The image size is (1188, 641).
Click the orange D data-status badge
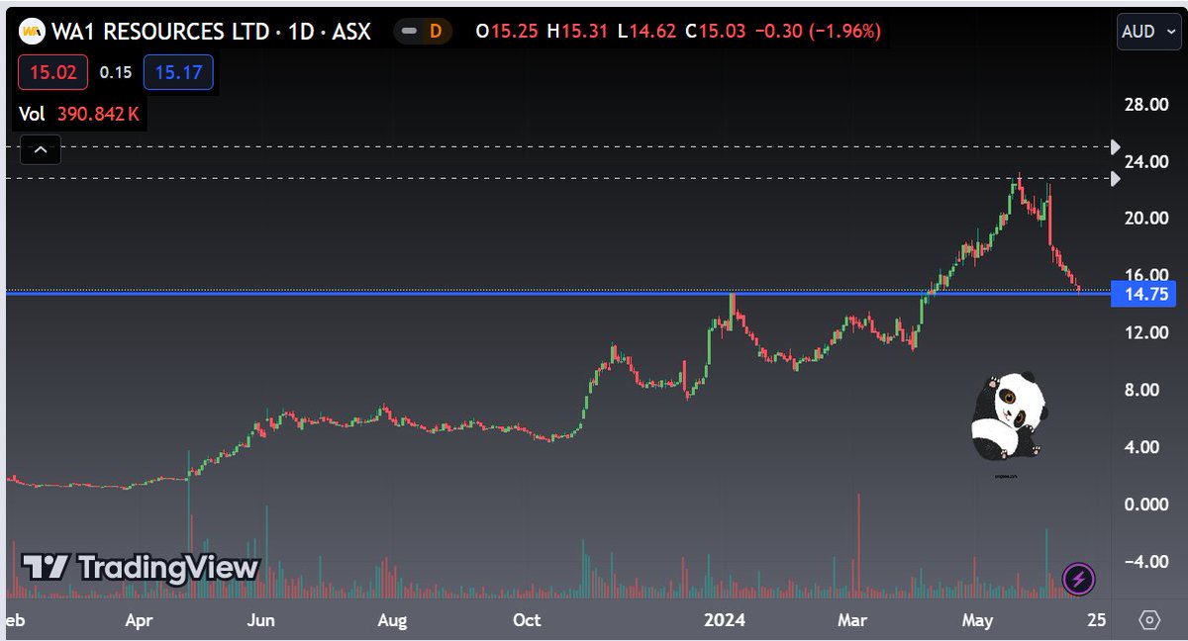pyautogui.click(x=435, y=32)
